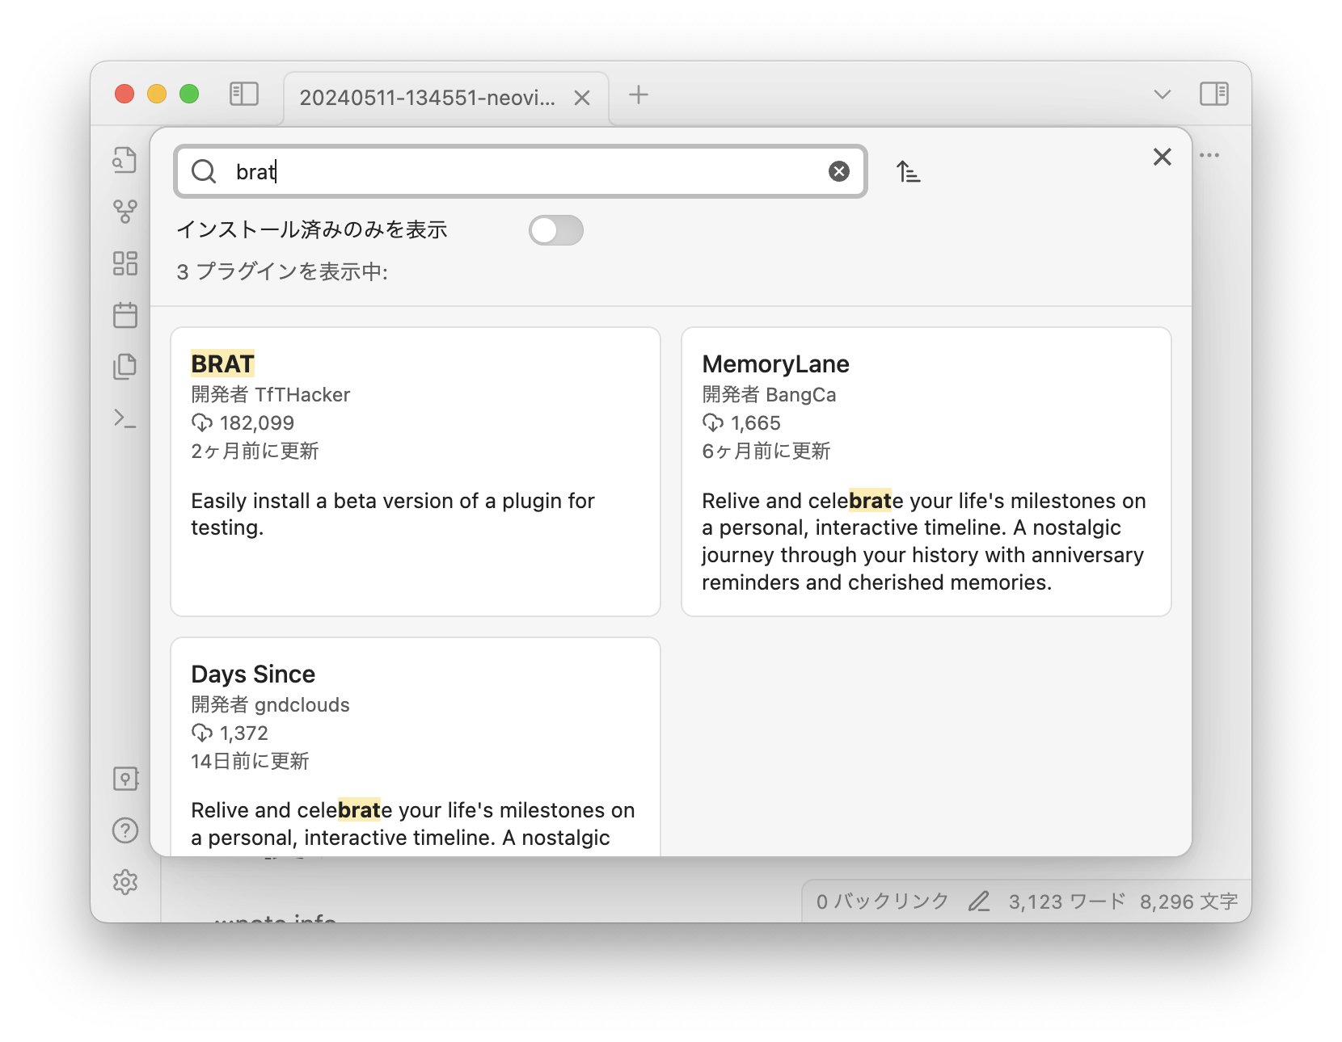Click developer name gndclouds
Viewport: 1342px width, 1042px height.
302,704
